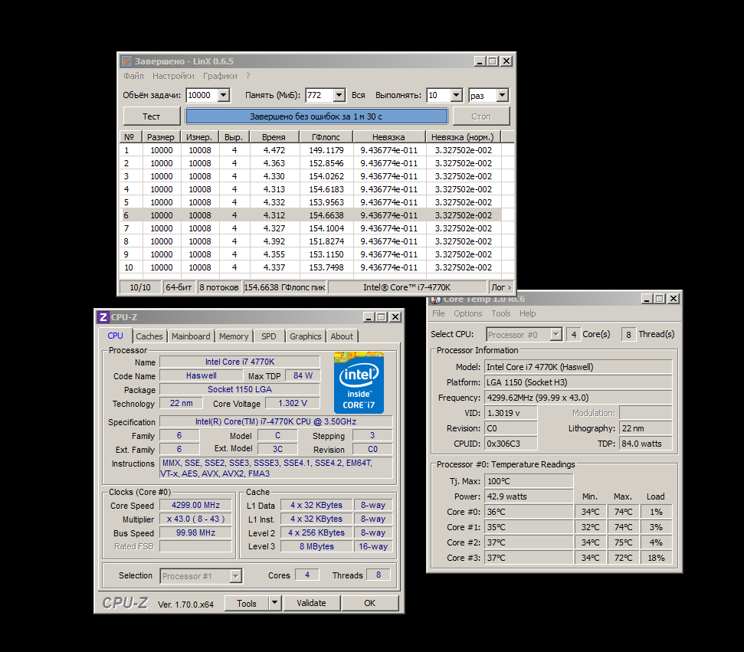This screenshot has height=652, width=744.
Task: Minimize the Core Temp window
Action: tap(647, 299)
